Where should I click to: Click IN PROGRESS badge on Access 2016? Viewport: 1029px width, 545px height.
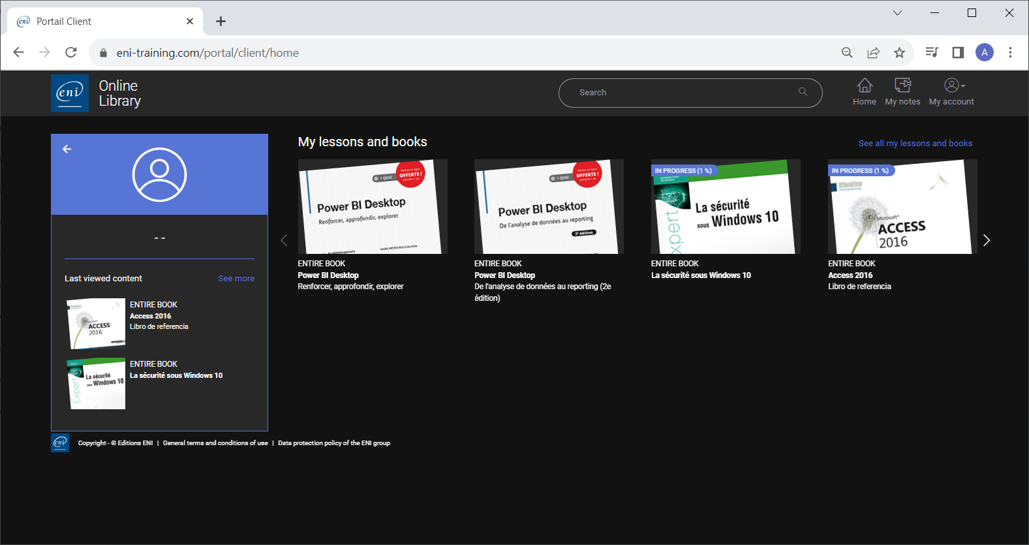point(860,170)
